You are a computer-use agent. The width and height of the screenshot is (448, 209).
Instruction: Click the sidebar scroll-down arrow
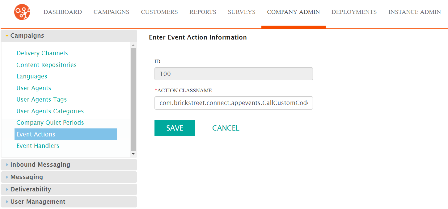133,154
